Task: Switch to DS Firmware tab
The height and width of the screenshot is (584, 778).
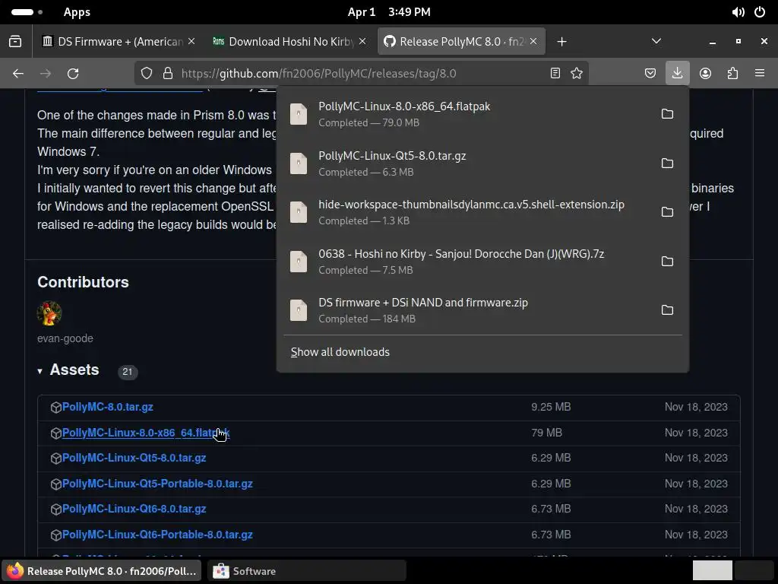Action: tap(119, 42)
